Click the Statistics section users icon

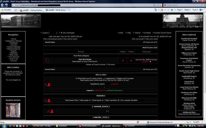[47, 100]
